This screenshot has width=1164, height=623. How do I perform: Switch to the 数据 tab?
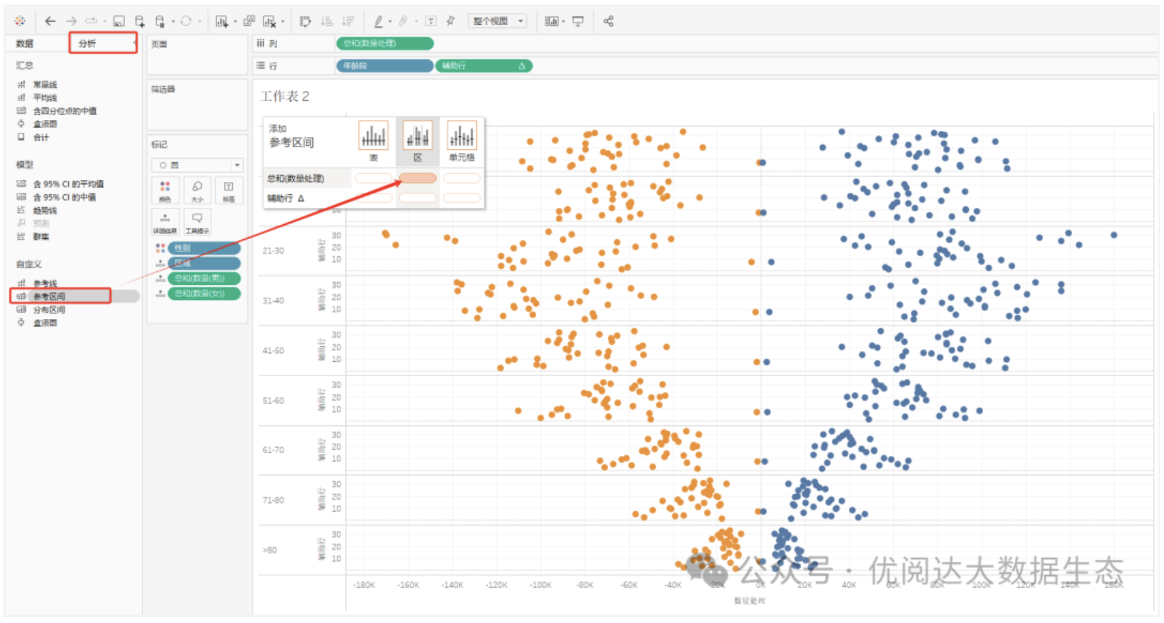click(x=25, y=43)
